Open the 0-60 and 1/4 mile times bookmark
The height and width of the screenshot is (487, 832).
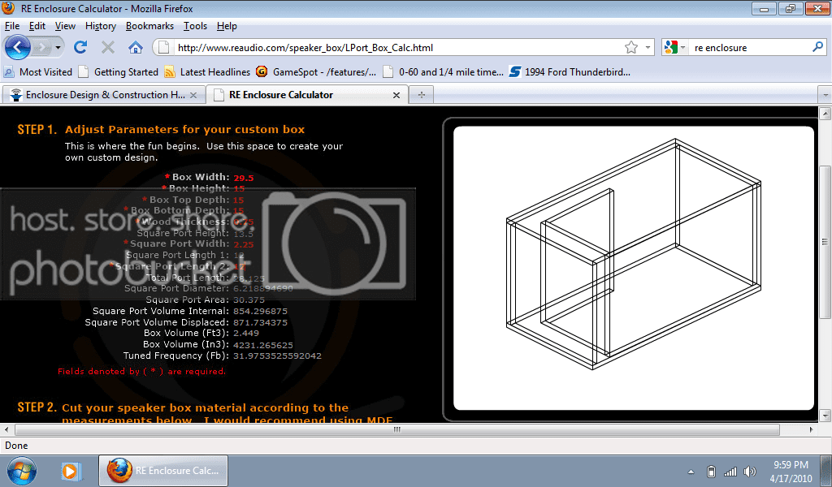pos(443,72)
